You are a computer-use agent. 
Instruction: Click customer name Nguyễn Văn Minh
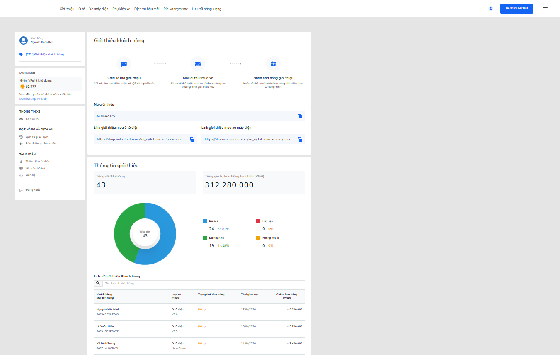pyautogui.click(x=108, y=309)
